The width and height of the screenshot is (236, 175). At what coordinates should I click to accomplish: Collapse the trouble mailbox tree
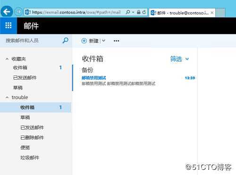coord(7,98)
